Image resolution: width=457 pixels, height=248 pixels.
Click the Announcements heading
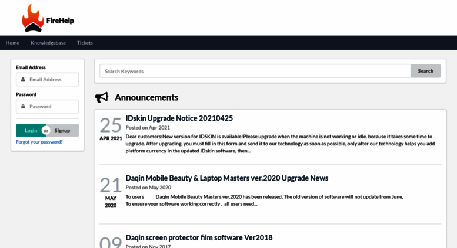pyautogui.click(x=146, y=97)
